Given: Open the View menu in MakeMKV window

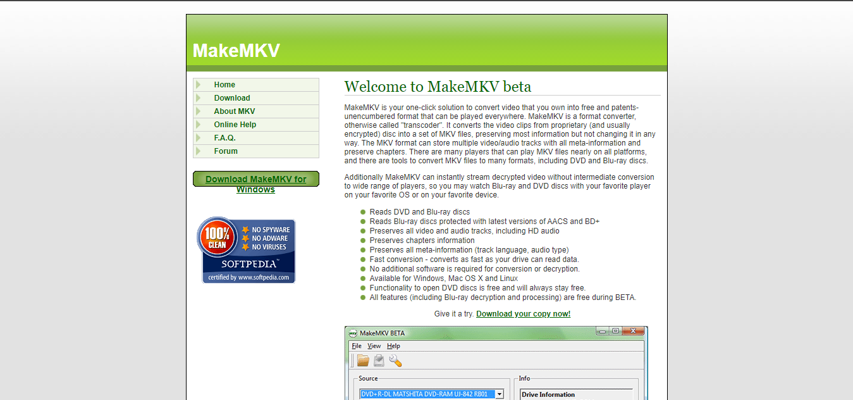Looking at the screenshot, I should 374,346.
